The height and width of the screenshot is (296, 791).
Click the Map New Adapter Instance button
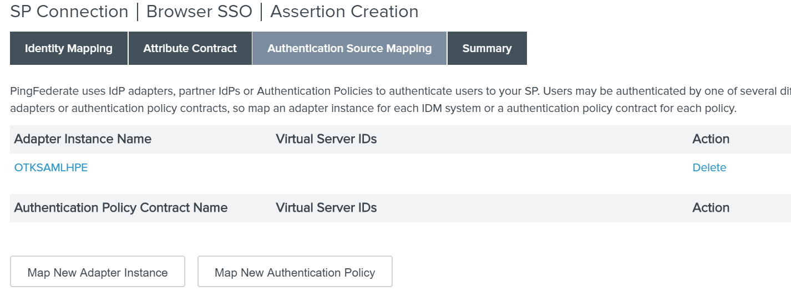pyautogui.click(x=98, y=272)
